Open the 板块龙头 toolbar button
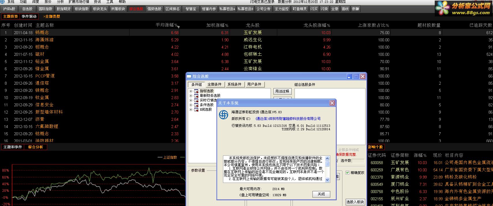This screenshot has height=206, width=493. pos(100,9)
